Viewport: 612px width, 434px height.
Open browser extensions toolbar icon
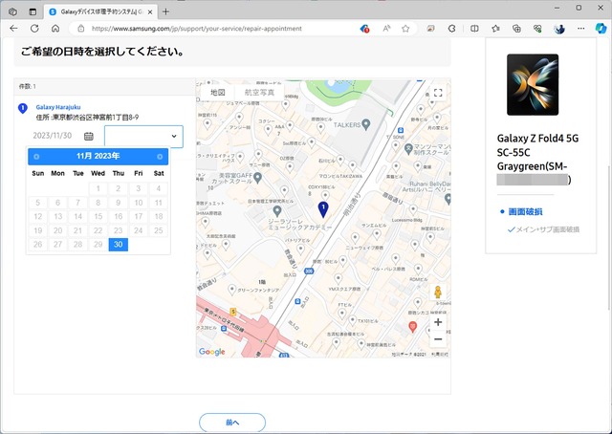[x=451, y=29]
